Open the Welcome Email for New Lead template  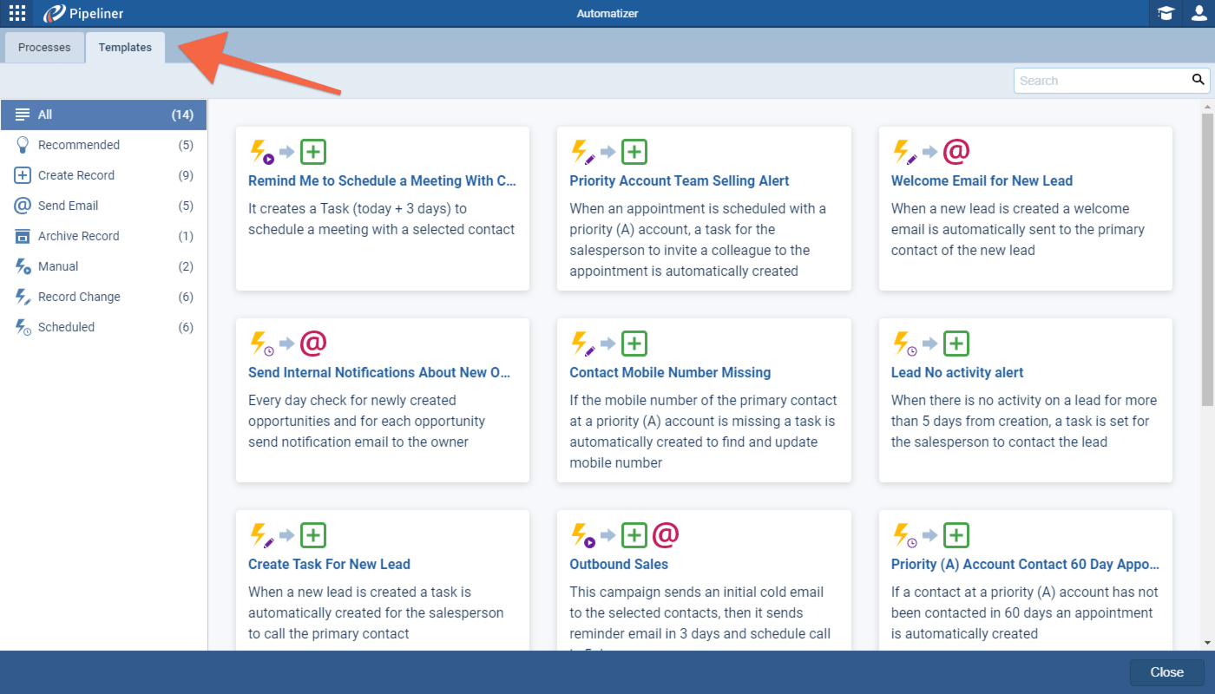coord(982,180)
